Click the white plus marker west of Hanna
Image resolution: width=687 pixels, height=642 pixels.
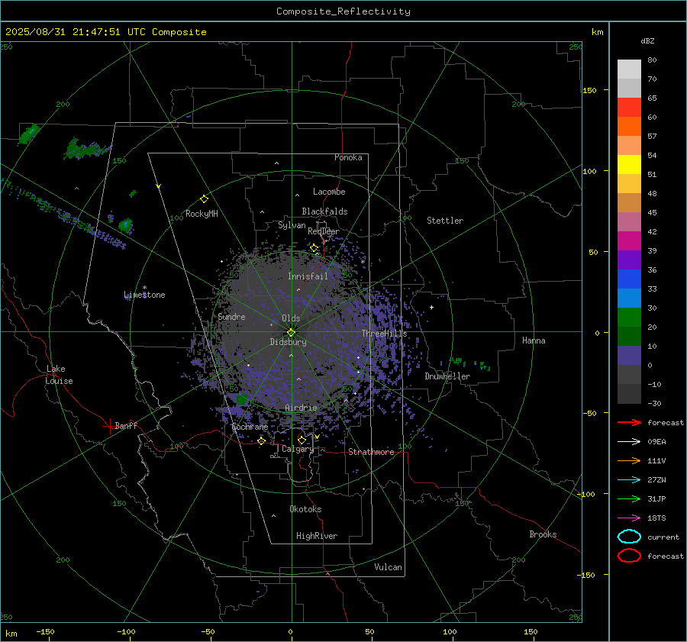coord(431,308)
